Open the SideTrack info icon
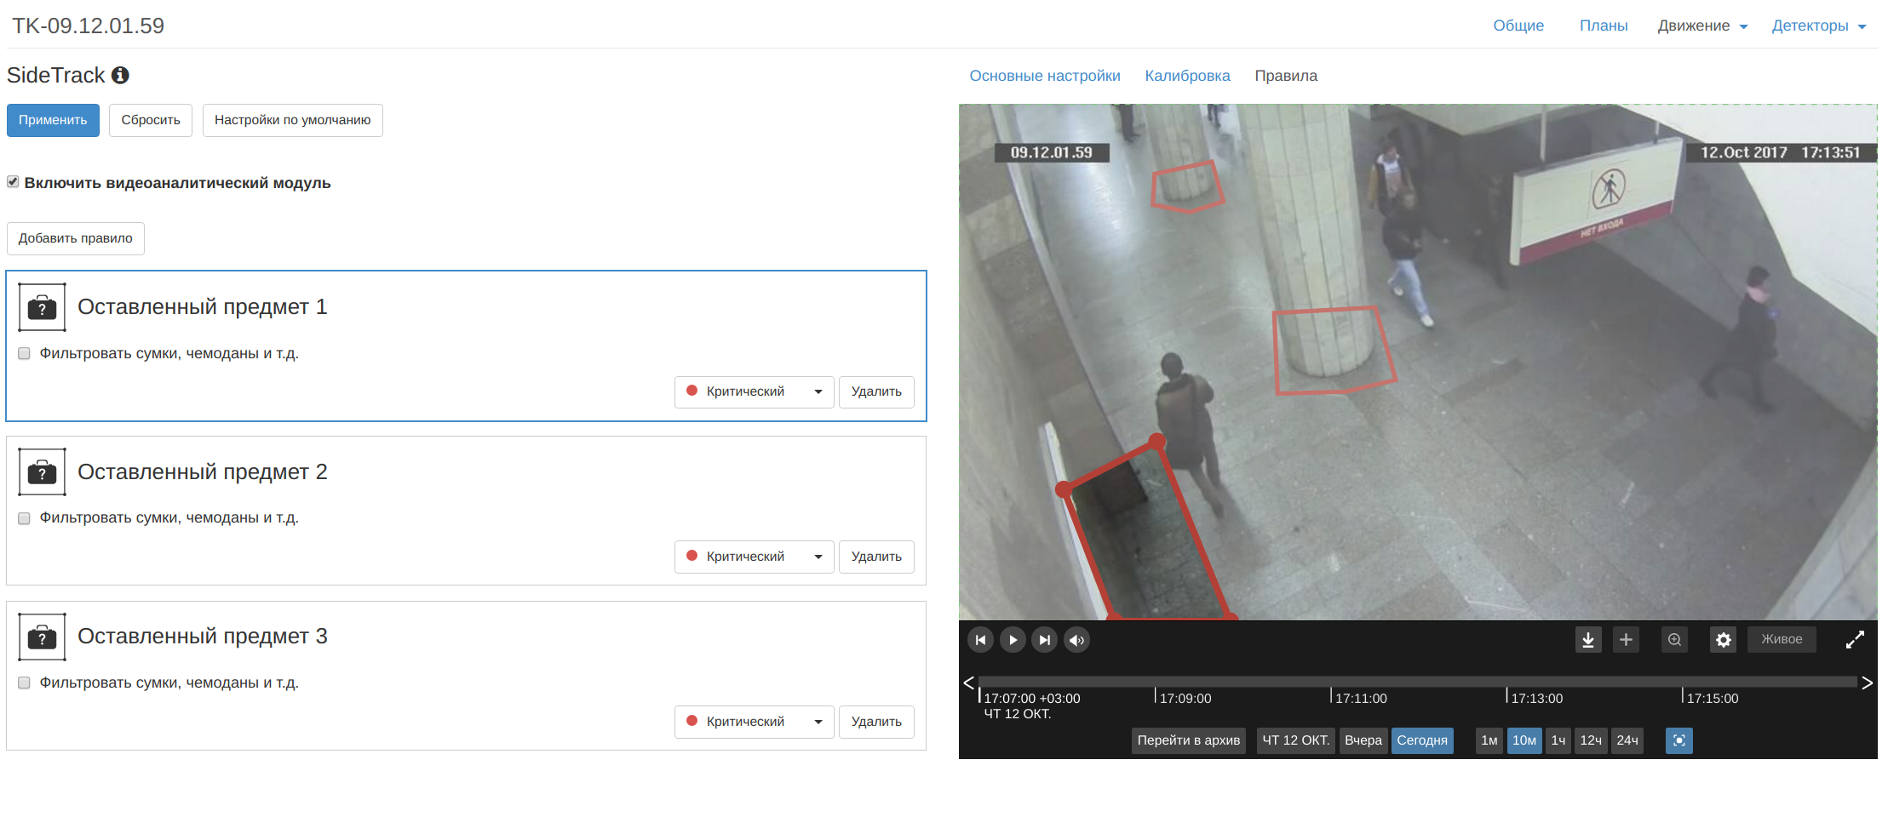This screenshot has height=834, width=1888. [x=120, y=75]
